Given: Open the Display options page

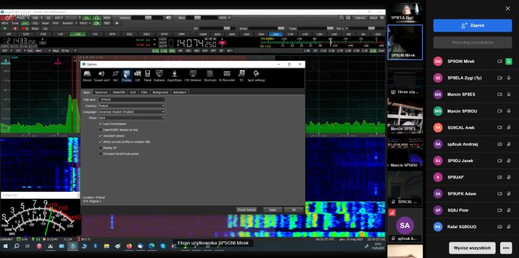Looking at the screenshot, I should click(127, 76).
